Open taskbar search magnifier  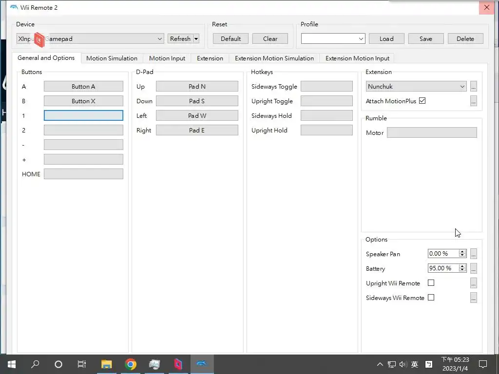[x=35, y=364]
